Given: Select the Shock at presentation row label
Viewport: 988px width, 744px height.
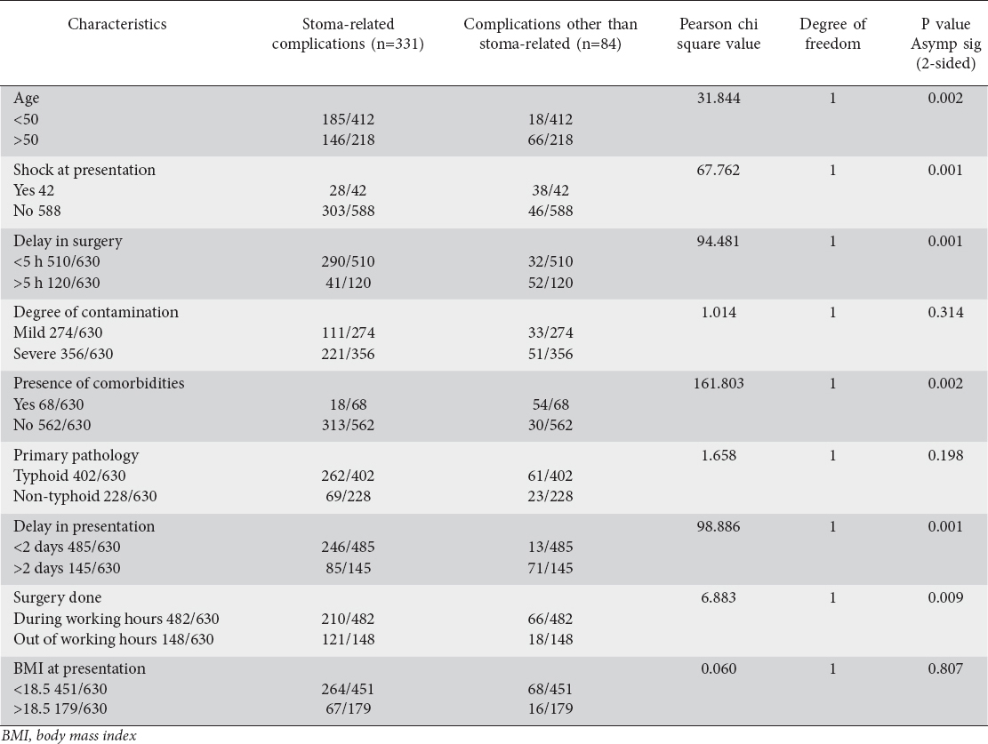Looking at the screenshot, I should point(84,170).
